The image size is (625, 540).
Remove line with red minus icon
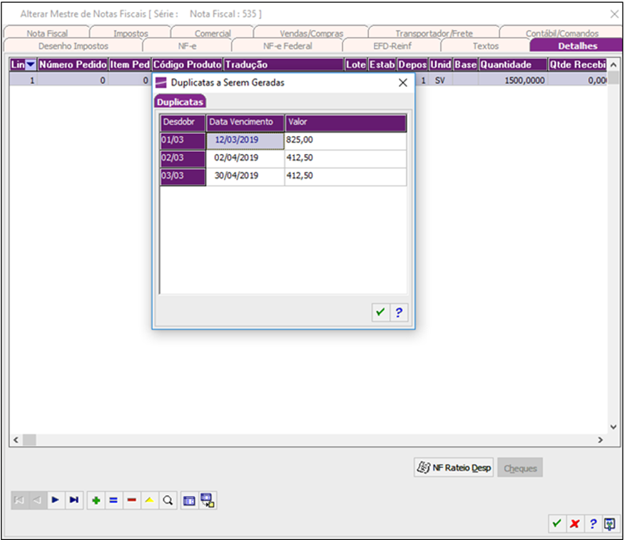(131, 501)
